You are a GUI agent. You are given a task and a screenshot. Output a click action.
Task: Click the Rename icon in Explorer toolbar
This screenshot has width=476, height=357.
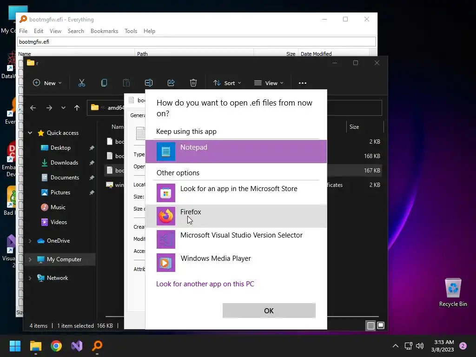149,83
